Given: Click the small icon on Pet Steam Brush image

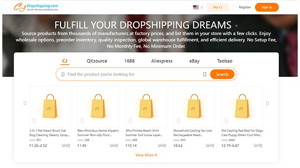Looking at the screenshot, I should pos(34,120).
